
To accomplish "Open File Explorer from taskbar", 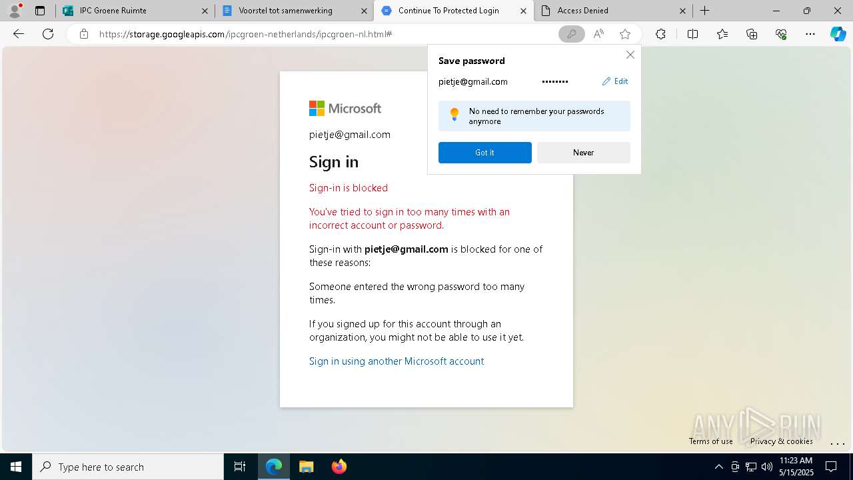I will 306,467.
